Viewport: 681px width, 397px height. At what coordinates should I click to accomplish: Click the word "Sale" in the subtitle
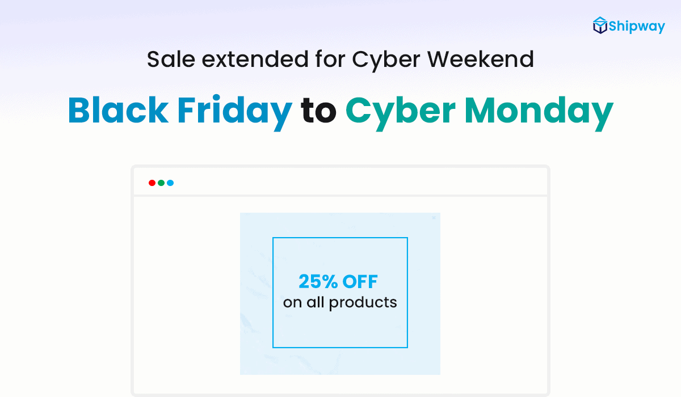tap(166, 59)
